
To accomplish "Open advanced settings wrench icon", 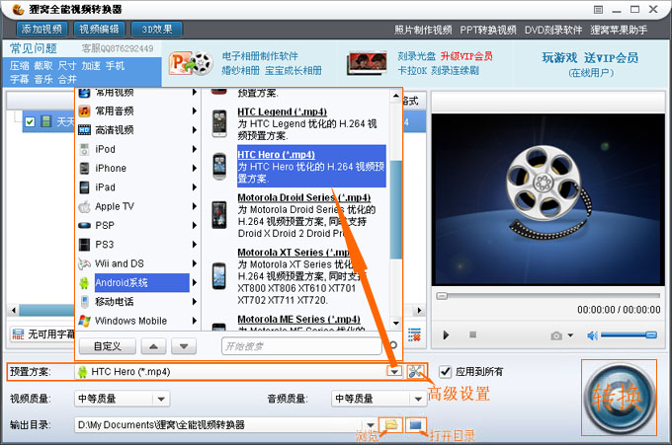I will [415, 371].
